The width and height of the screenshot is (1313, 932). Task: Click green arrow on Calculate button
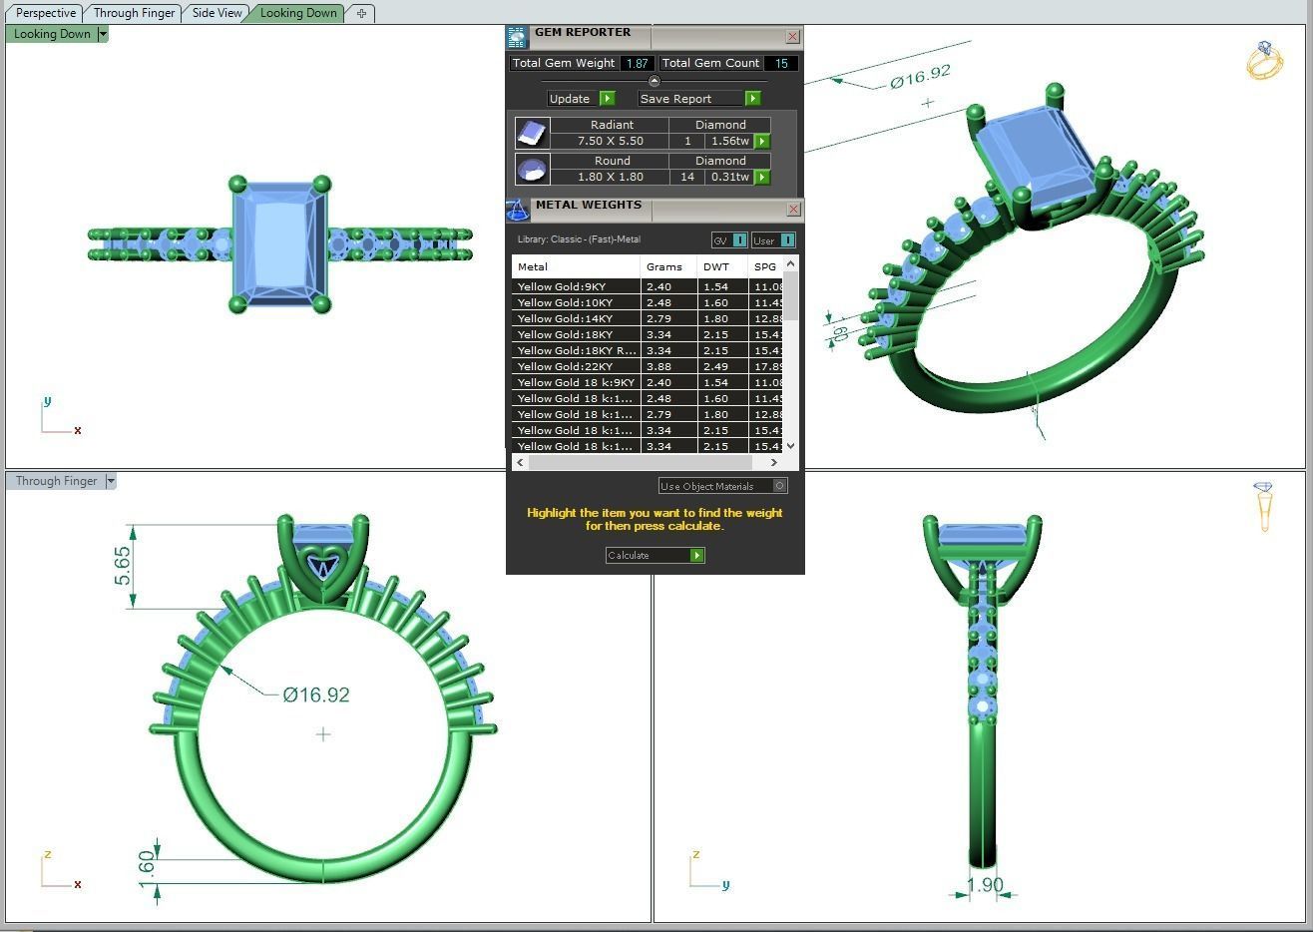pyautogui.click(x=697, y=556)
